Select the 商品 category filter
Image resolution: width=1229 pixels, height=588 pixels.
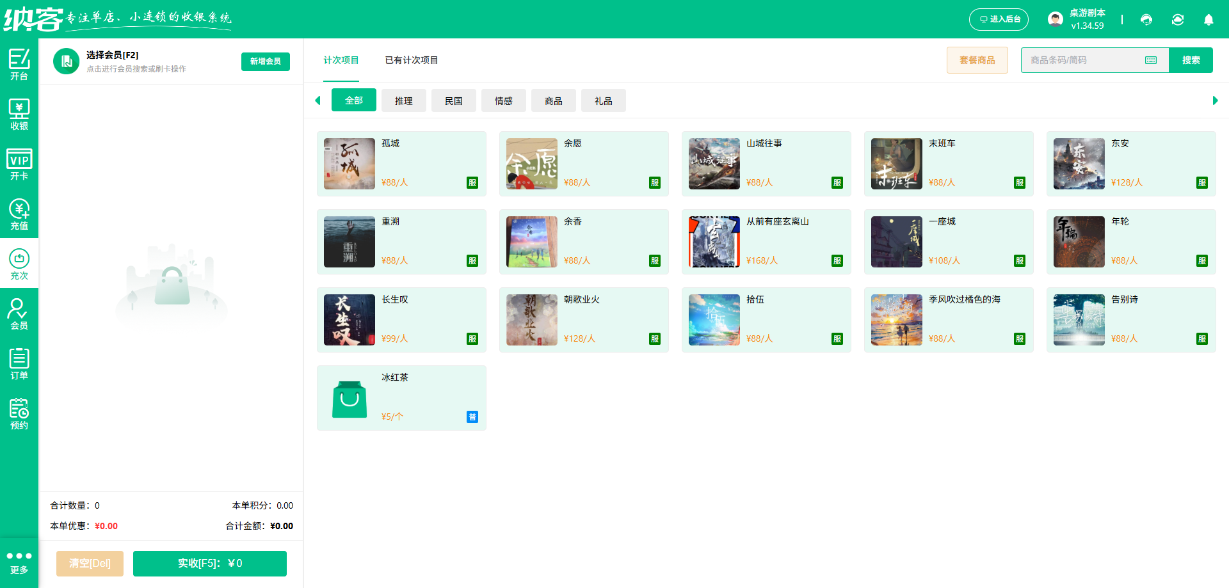pos(554,100)
